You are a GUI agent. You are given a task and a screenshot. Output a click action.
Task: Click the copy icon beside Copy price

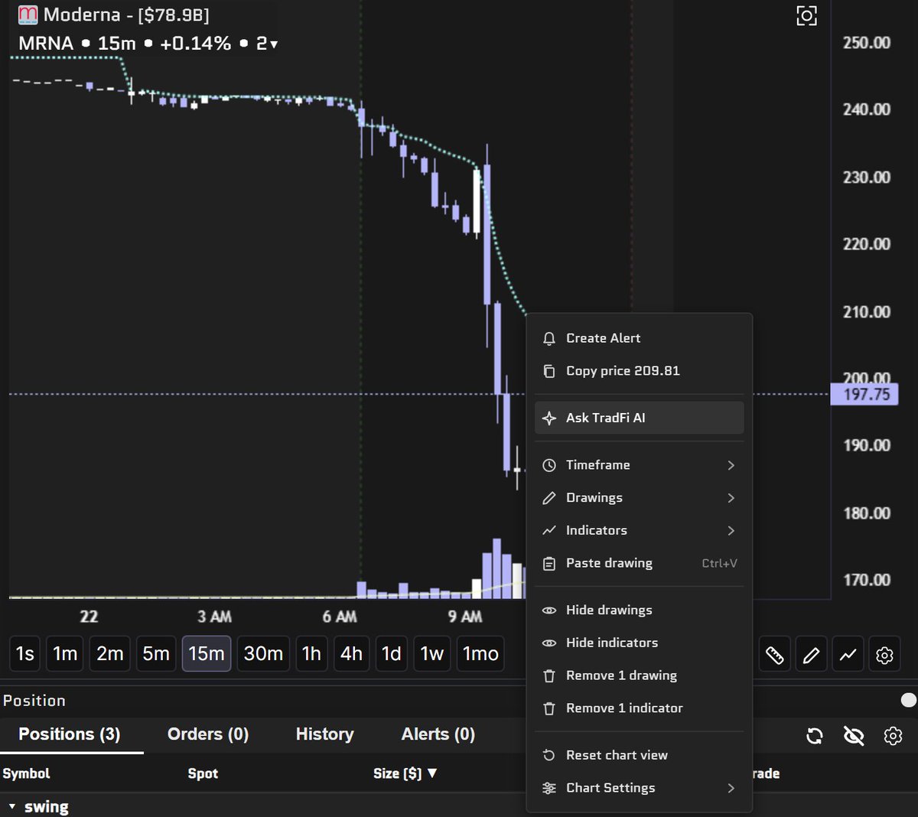point(549,371)
